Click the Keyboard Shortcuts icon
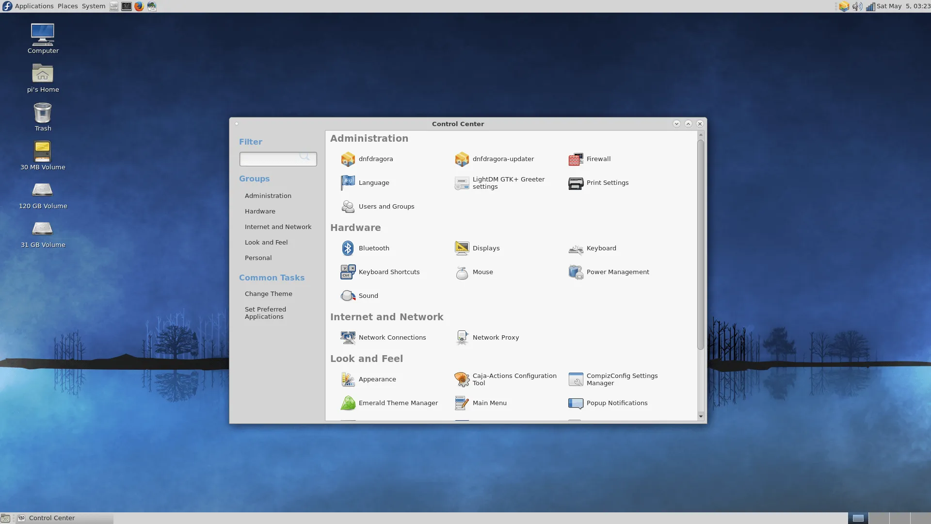Viewport: 931px width, 524px height. click(x=348, y=272)
